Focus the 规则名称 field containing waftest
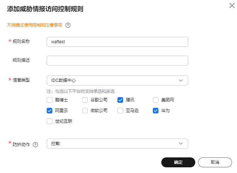The width and height of the screenshot is (237, 173). click(117, 42)
